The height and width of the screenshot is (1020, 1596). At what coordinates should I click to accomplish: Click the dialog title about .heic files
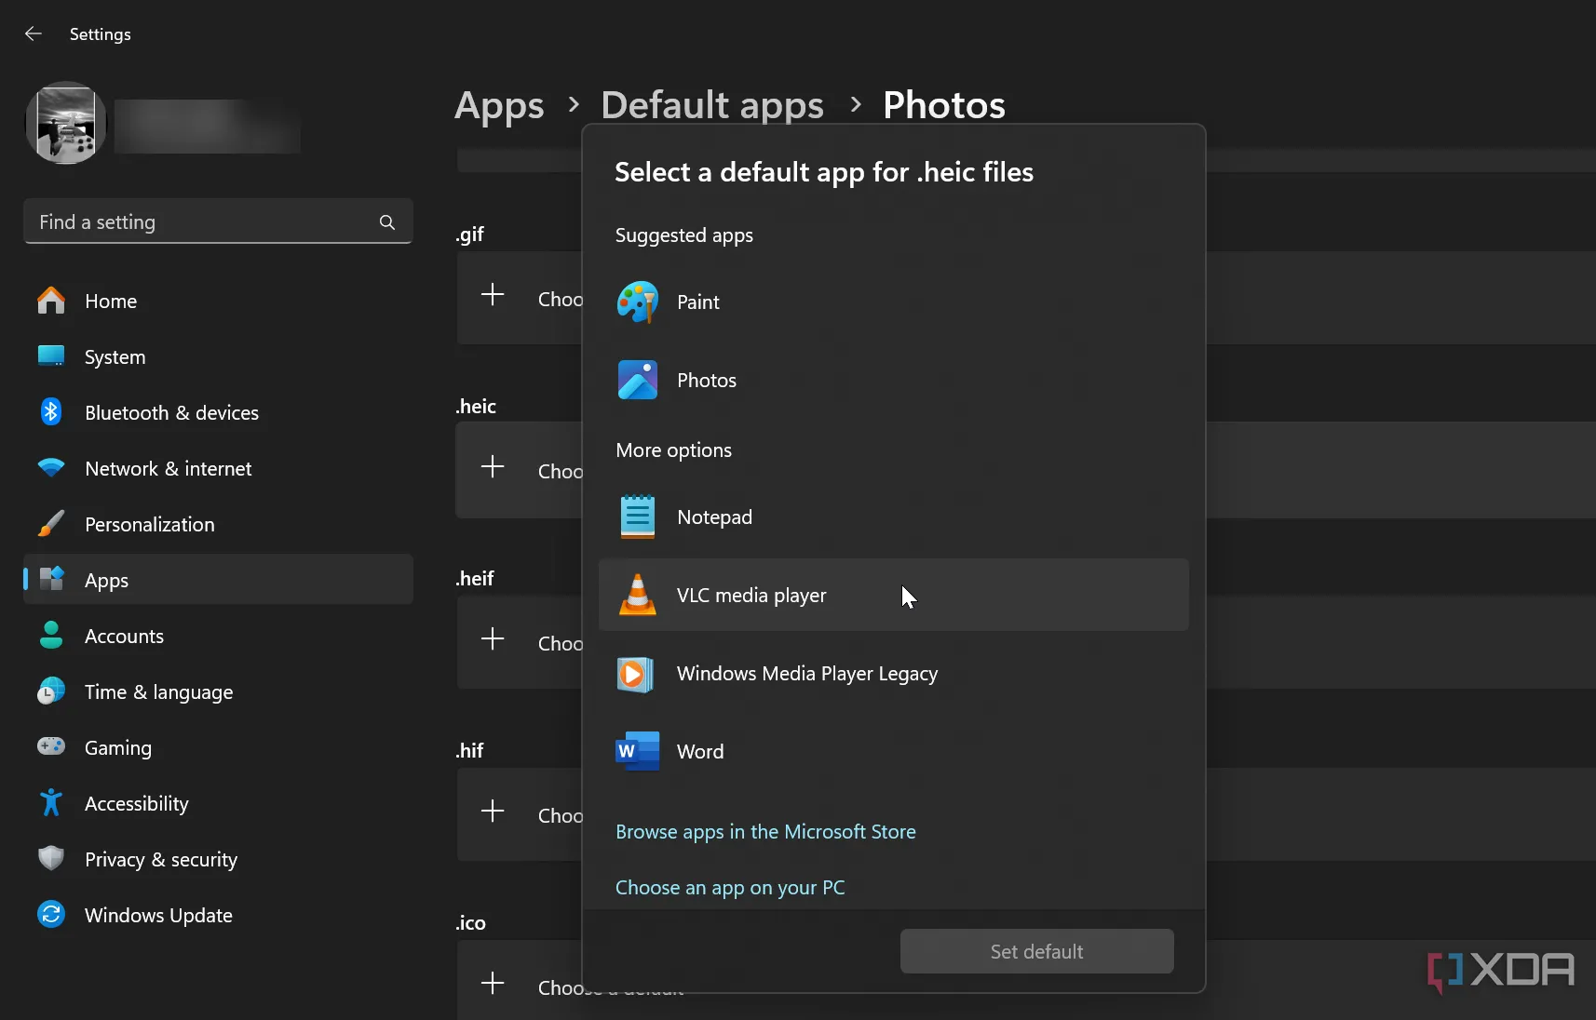pyautogui.click(x=824, y=172)
